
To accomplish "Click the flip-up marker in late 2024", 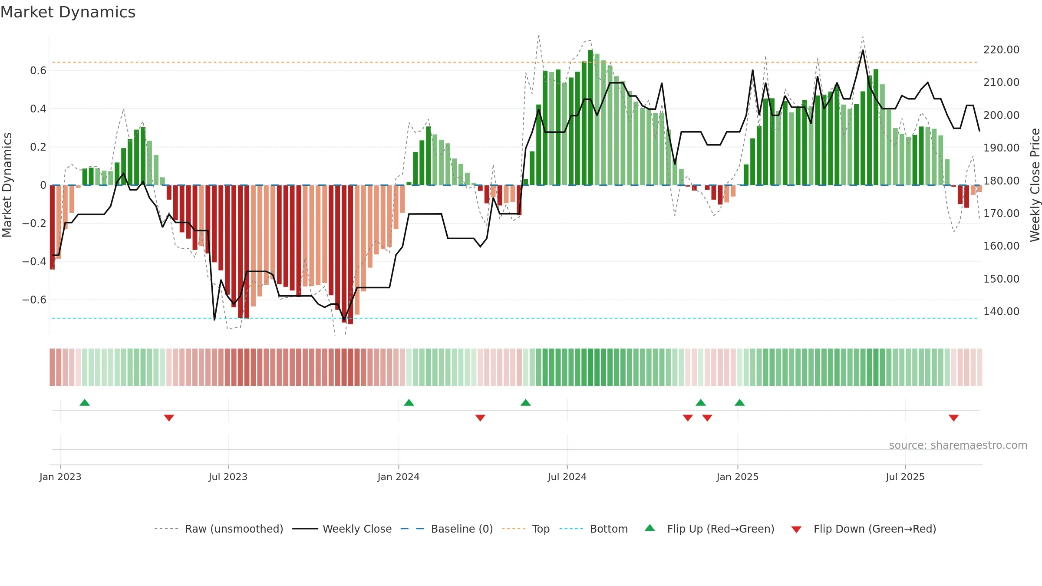I will pos(701,402).
